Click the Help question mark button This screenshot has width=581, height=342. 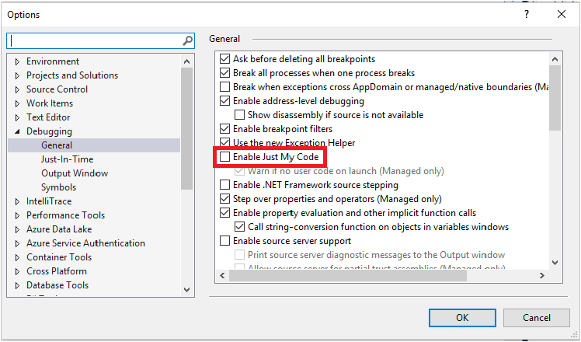tap(527, 14)
